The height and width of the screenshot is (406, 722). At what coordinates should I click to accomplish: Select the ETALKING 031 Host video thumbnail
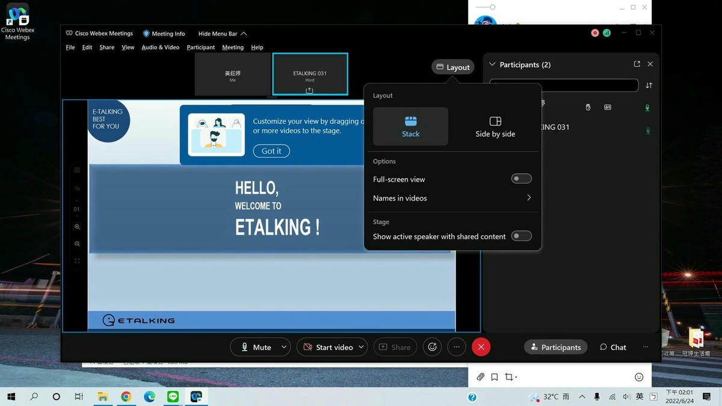click(x=310, y=74)
